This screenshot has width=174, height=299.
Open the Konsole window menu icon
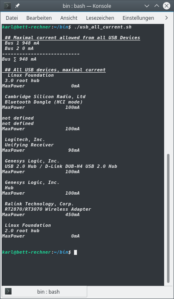(7, 6)
